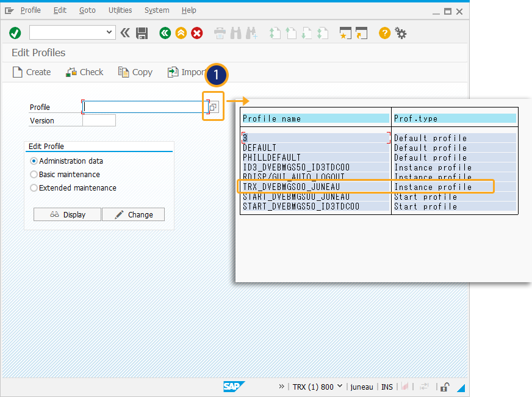
Task: Open the Goto menu
Action: coord(87,10)
